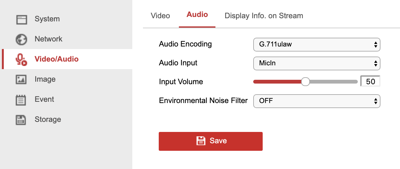Image resolution: width=400 pixels, height=169 pixels.
Task: Go to the System menu label
Action: click(47, 19)
